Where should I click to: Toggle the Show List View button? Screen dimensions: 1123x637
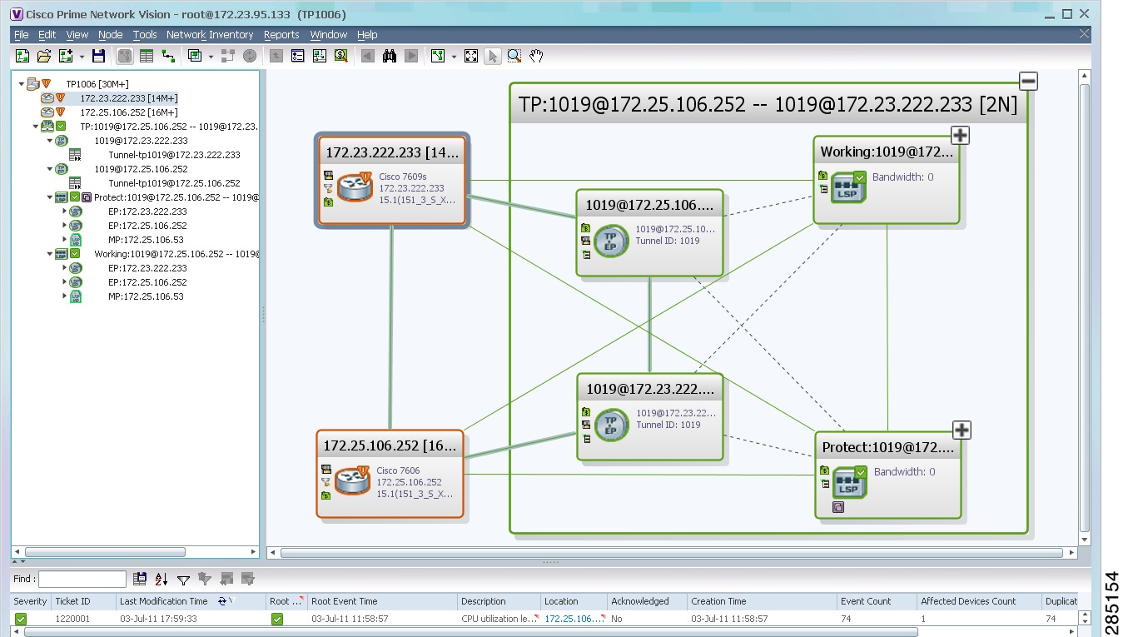147,56
